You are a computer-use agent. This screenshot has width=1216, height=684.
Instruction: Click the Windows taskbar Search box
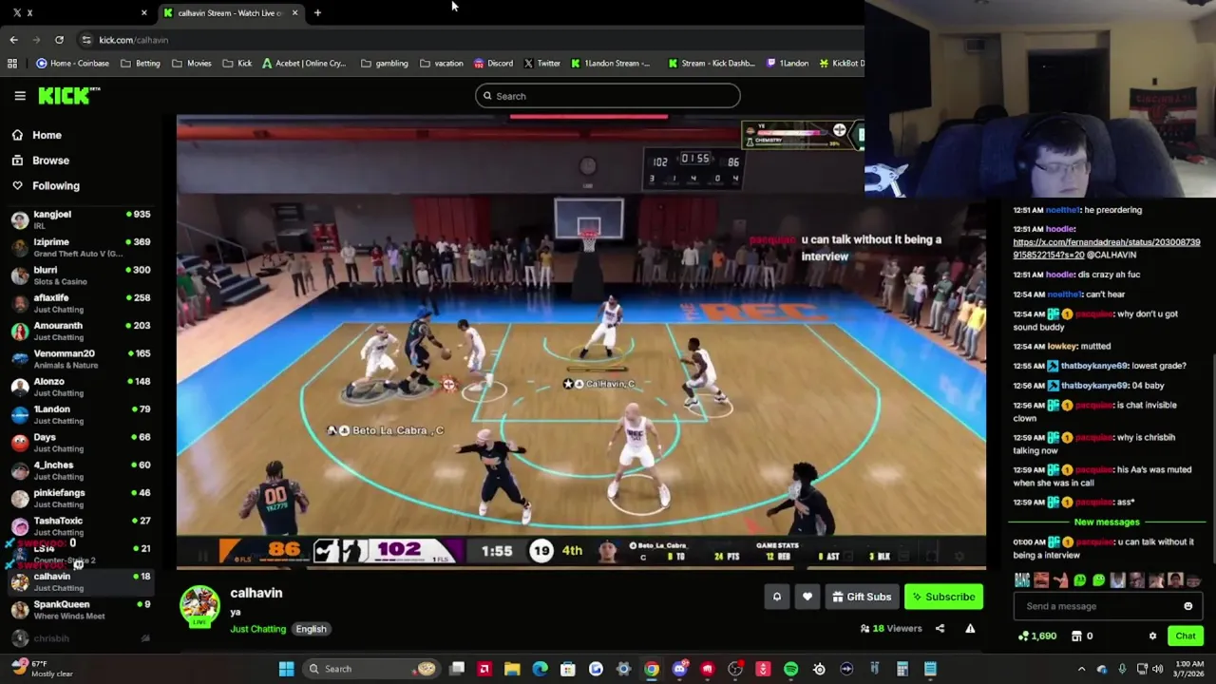click(371, 669)
